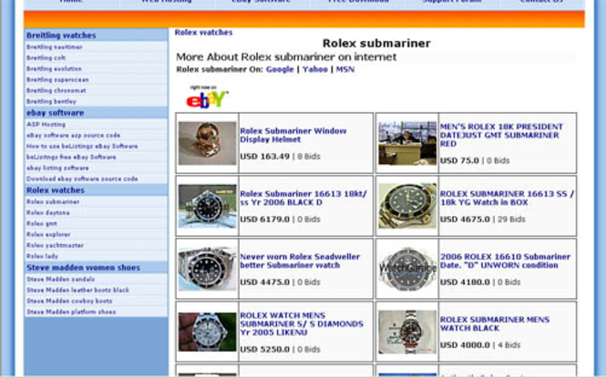
Task: Click the price text USD 6179.0
Action: pos(265,219)
